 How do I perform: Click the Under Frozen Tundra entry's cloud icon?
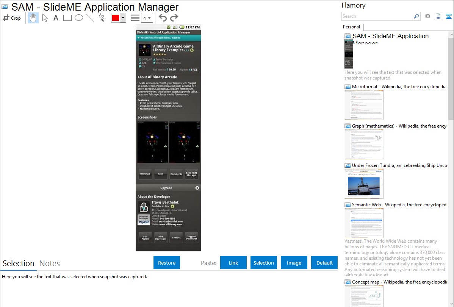pos(348,165)
